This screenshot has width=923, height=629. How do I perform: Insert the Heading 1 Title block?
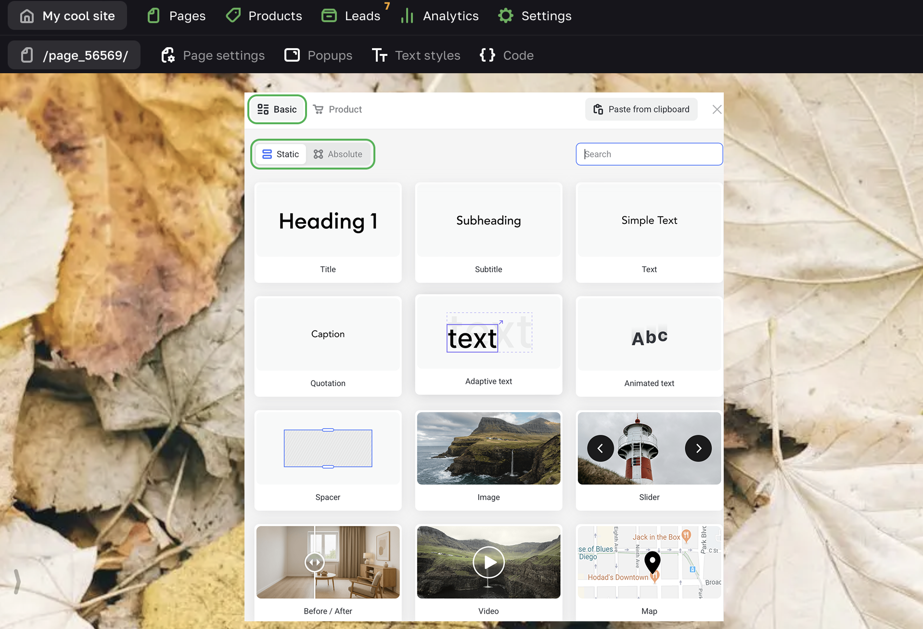click(x=328, y=232)
